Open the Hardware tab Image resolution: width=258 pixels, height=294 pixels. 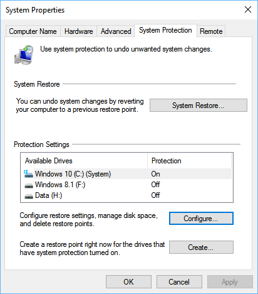78,31
